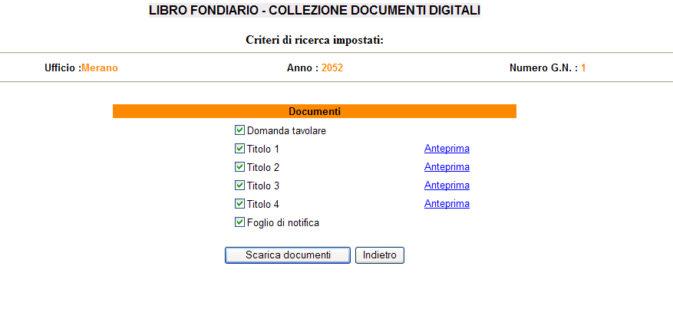Select the Merano office value
The image size is (673, 322).
point(100,68)
